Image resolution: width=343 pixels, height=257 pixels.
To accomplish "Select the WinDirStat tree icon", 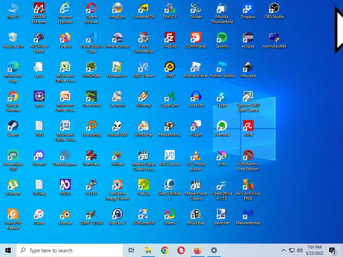I will [x=91, y=70].
